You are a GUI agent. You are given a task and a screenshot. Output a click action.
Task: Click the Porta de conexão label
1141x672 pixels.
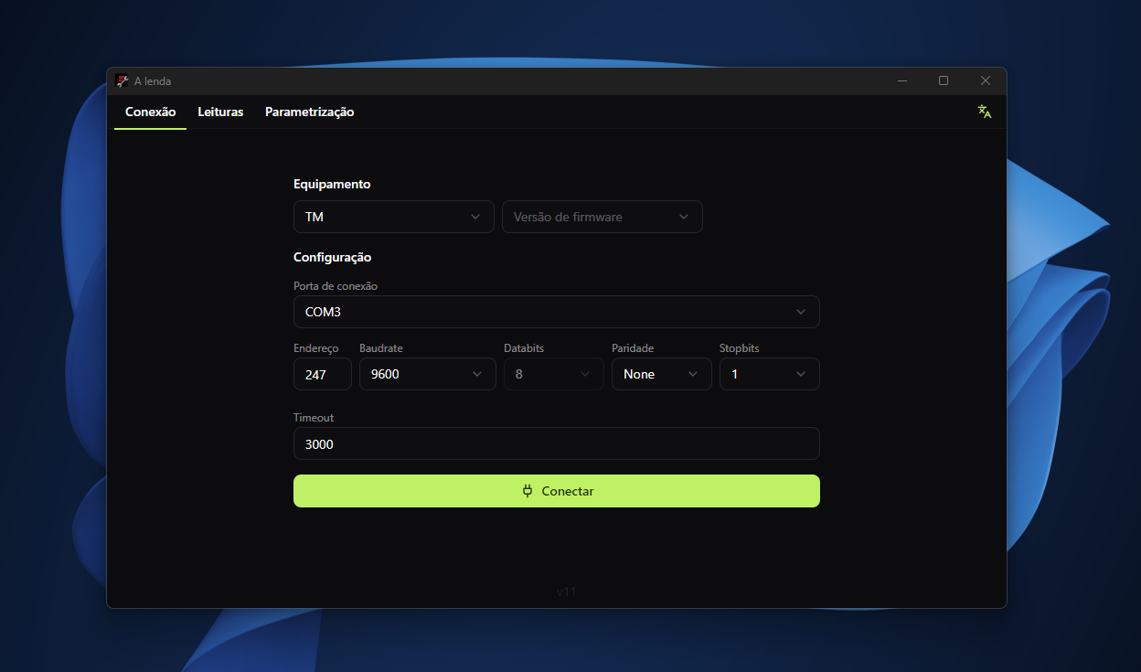[336, 286]
